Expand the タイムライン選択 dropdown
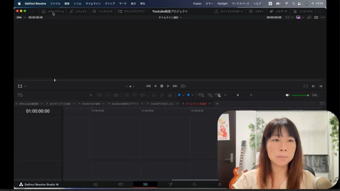The image size is (340, 191). coord(170,18)
